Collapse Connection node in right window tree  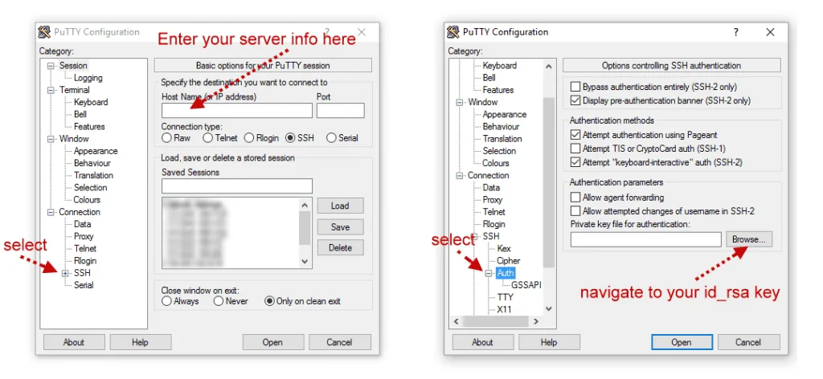click(460, 176)
